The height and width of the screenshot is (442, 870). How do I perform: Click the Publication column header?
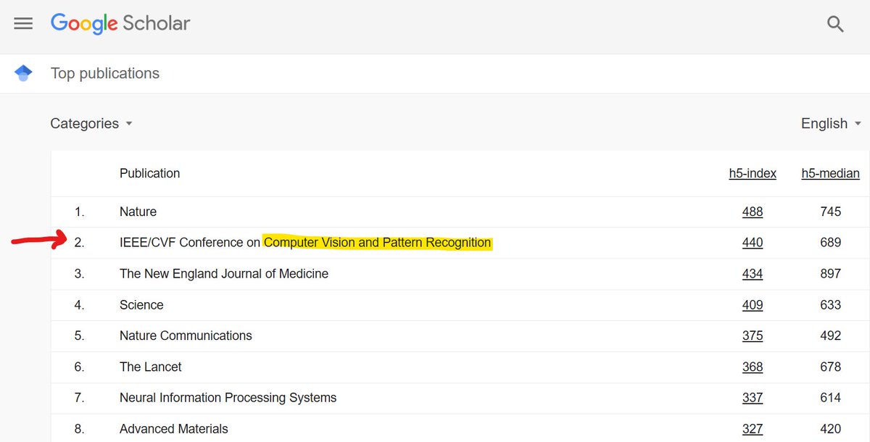[x=149, y=173]
